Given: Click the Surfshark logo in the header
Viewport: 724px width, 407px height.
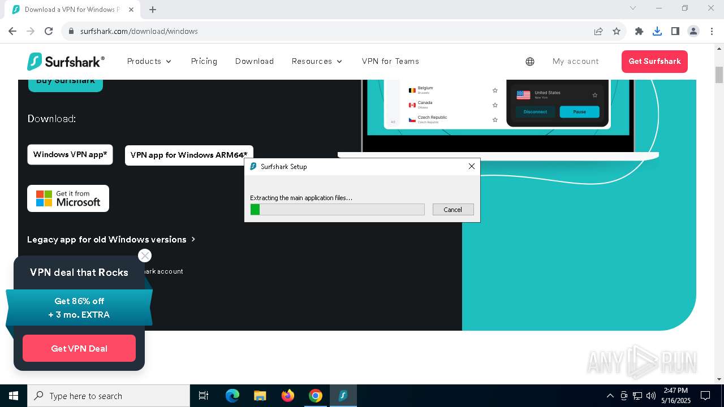Looking at the screenshot, I should [x=66, y=62].
